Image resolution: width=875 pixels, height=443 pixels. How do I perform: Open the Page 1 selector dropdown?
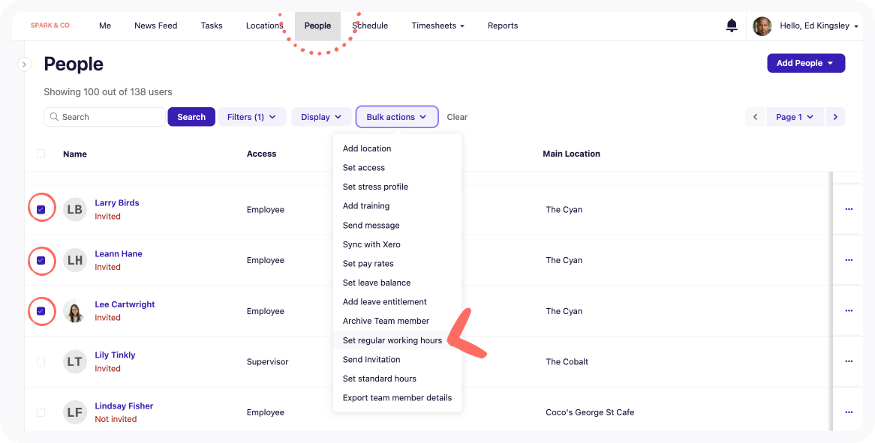click(x=795, y=117)
